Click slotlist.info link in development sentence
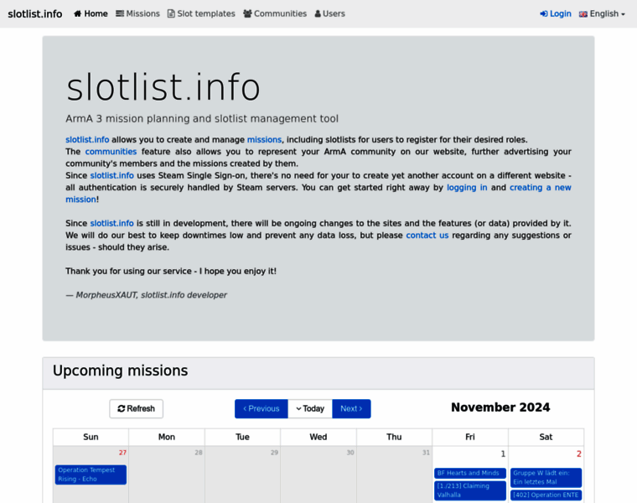This screenshot has width=637, height=503. (112, 224)
